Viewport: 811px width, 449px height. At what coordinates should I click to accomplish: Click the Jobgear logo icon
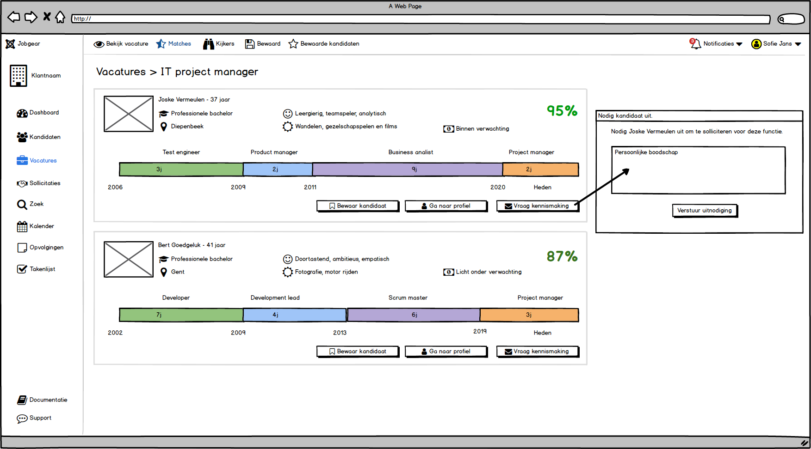[x=10, y=44]
